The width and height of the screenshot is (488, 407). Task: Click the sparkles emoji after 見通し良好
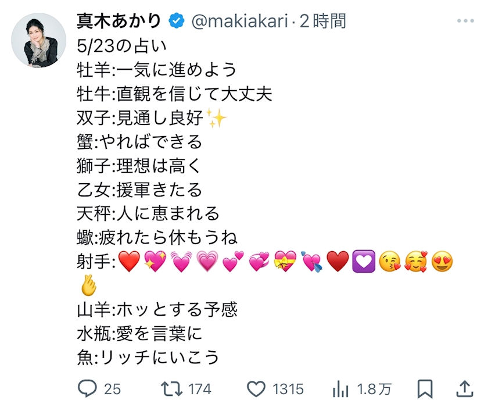[217, 118]
